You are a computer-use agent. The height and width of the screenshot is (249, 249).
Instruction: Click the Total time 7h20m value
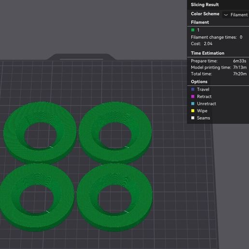point(240,74)
